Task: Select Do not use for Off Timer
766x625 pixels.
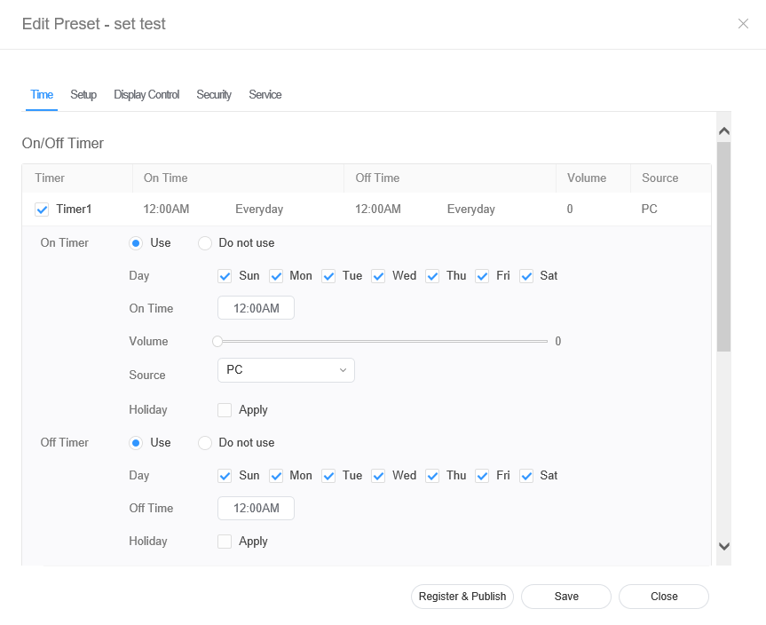Action: coord(205,443)
